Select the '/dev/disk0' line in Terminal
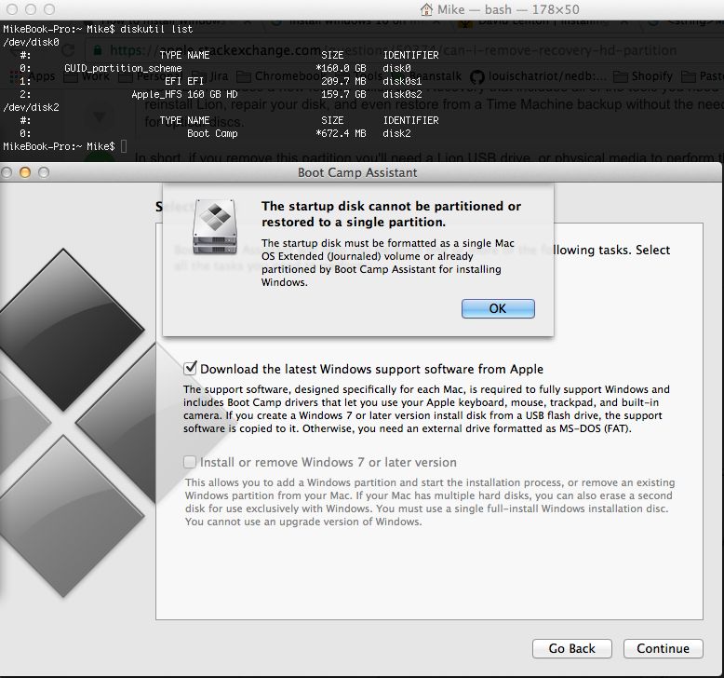The height and width of the screenshot is (678, 724). point(31,42)
